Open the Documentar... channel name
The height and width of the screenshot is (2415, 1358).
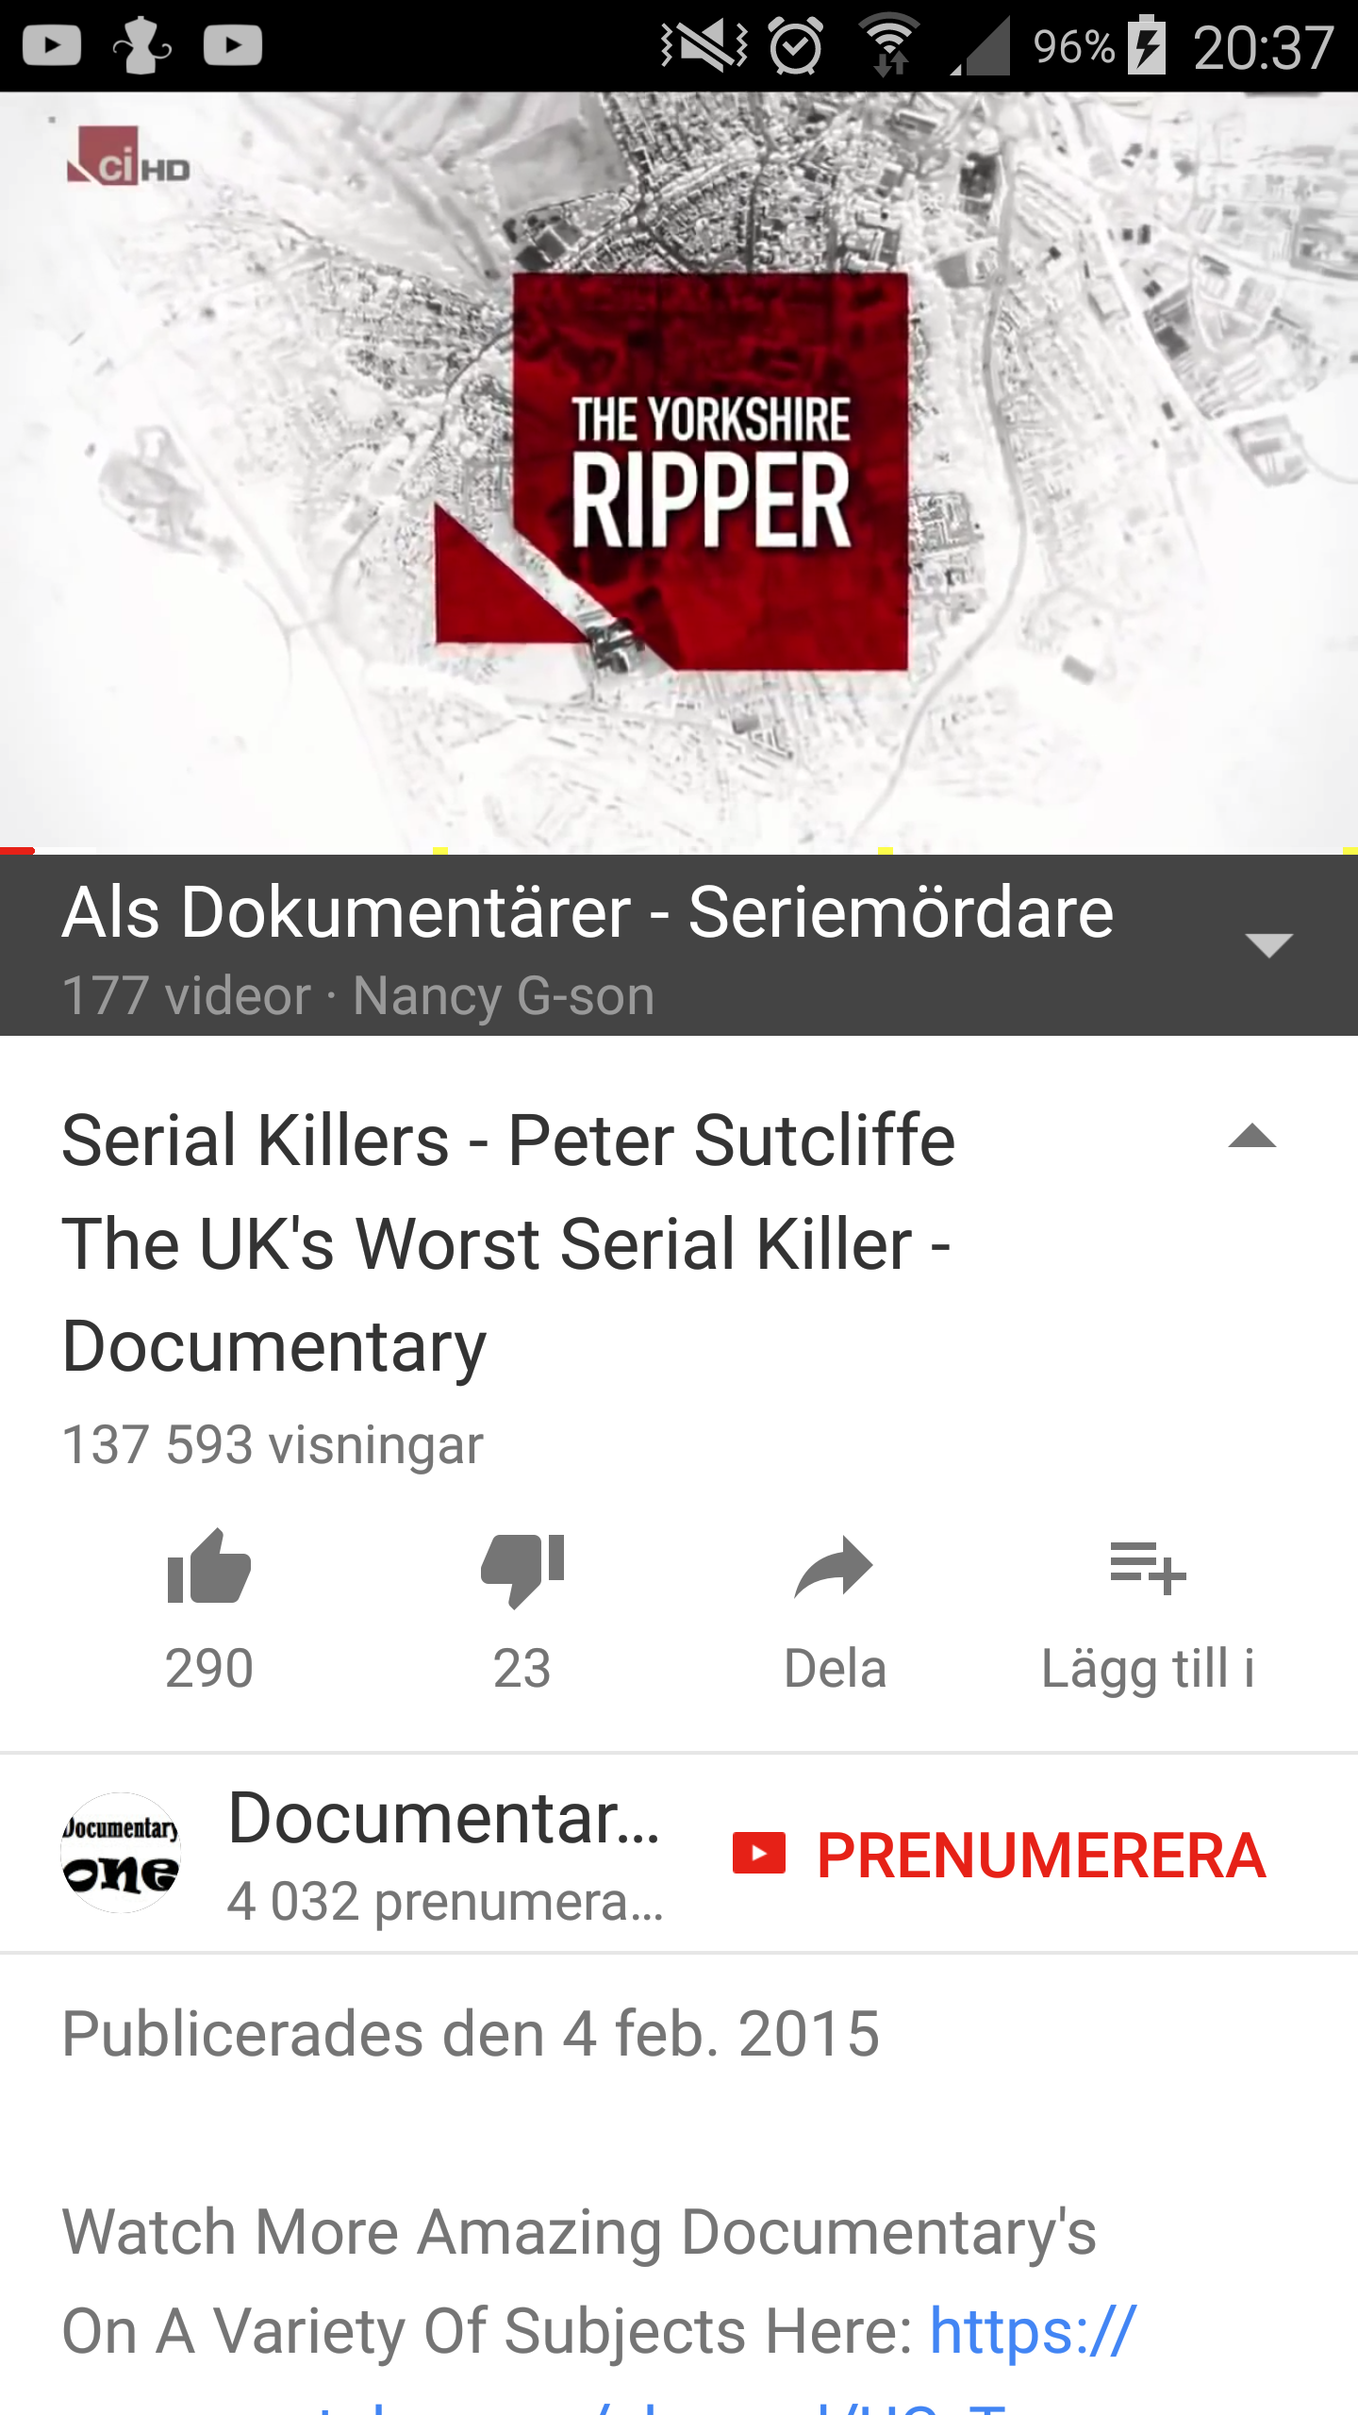pos(444,1818)
